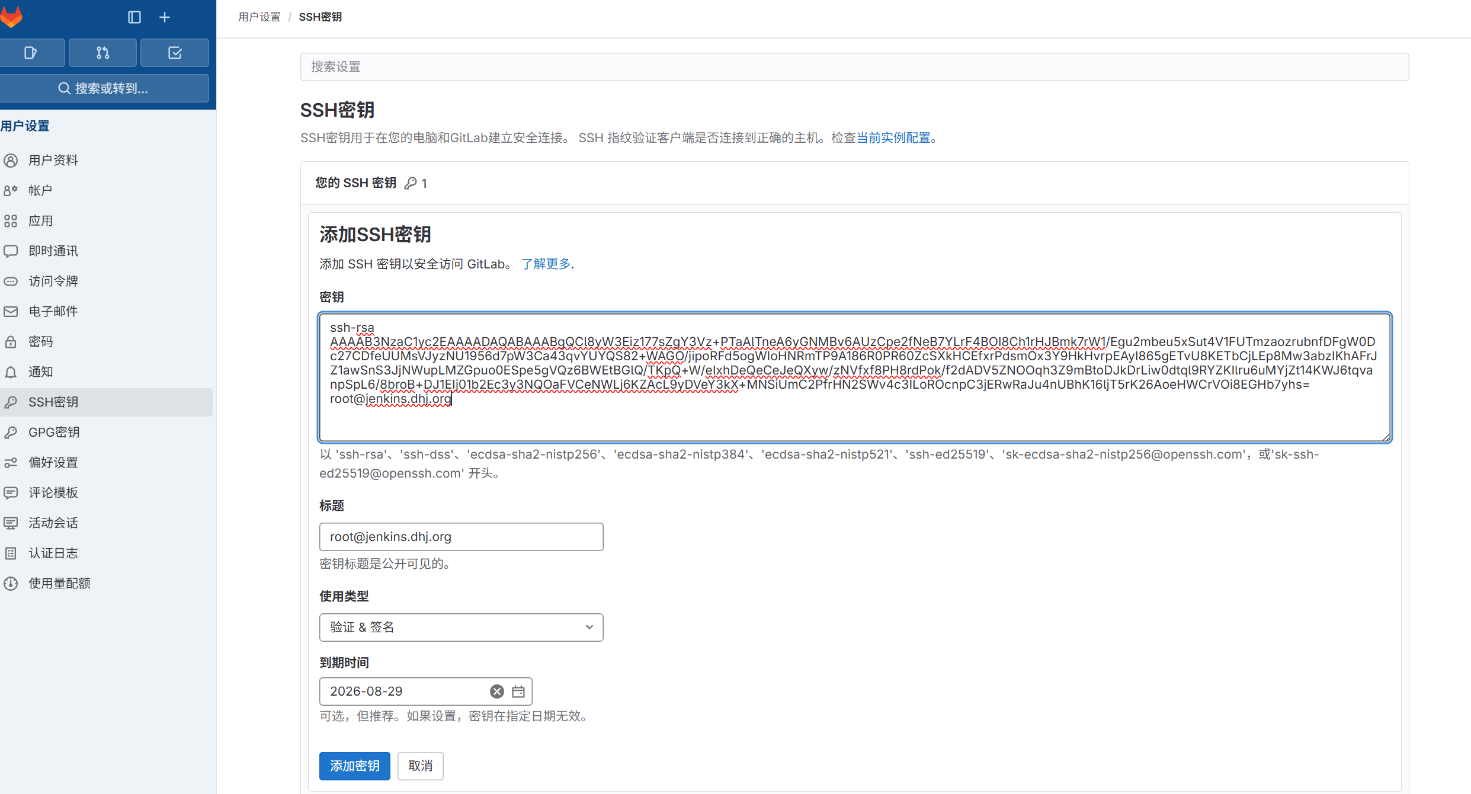The height and width of the screenshot is (794, 1471).
Task: Open the 当前实例配置 link
Action: coord(893,138)
